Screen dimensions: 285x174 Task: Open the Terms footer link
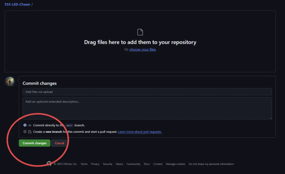[x=84, y=164]
